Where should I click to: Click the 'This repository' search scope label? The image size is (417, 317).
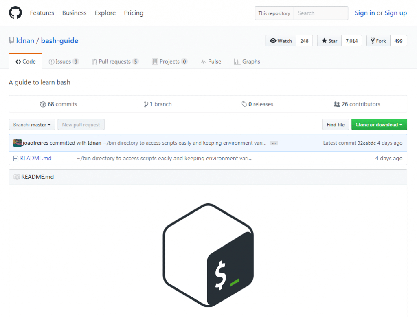274,13
